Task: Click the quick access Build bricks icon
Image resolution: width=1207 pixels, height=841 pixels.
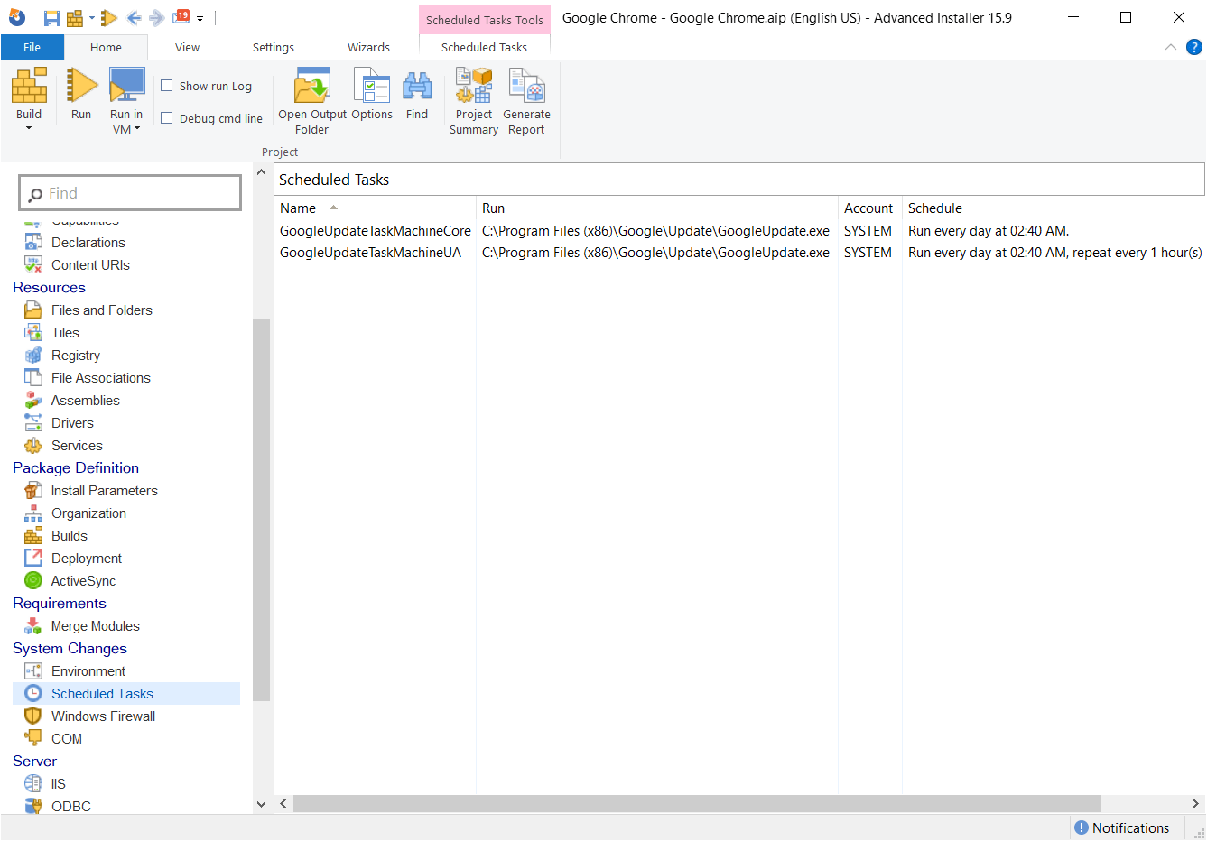Action: pyautogui.click(x=75, y=18)
